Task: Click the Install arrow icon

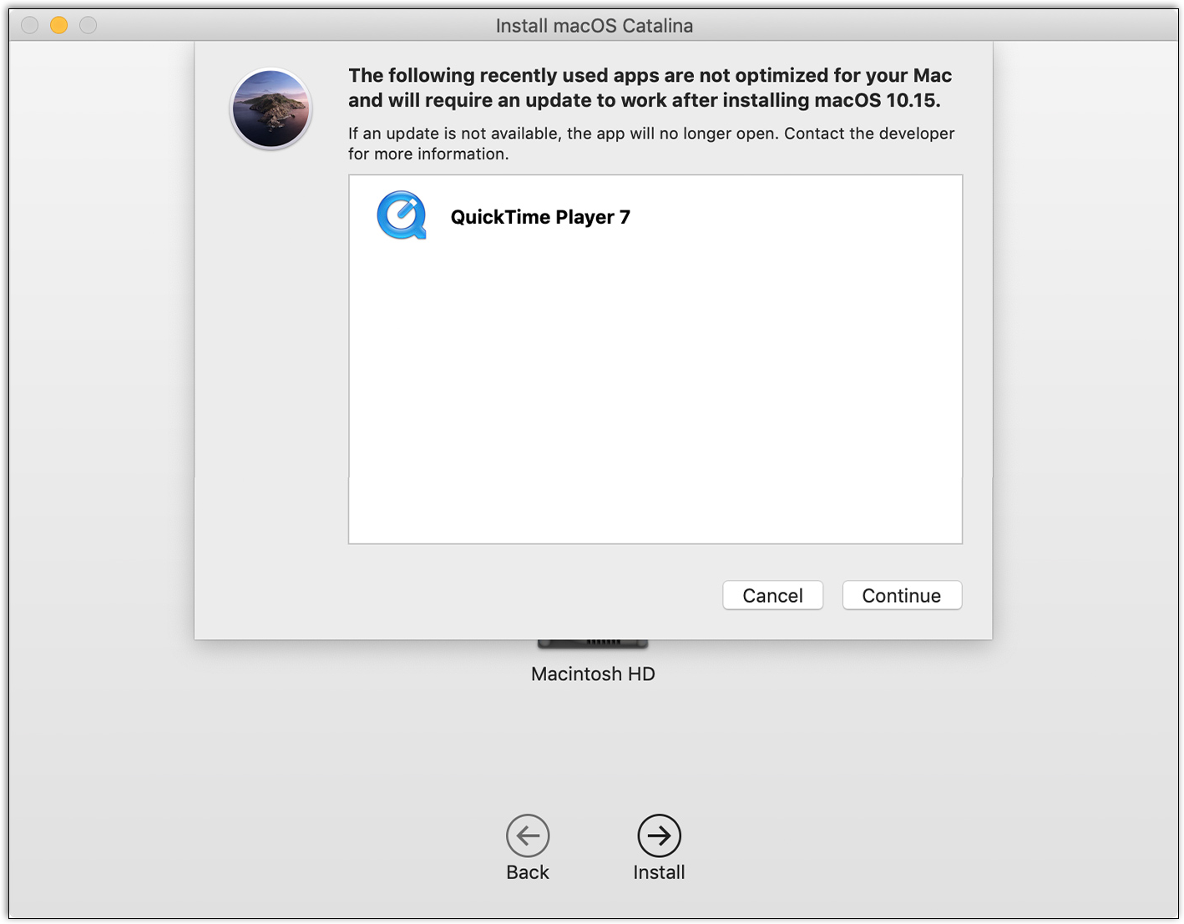Action: (659, 836)
